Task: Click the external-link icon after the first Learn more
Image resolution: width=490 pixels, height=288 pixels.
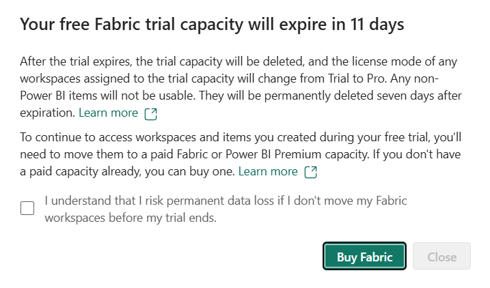Action: coord(150,114)
